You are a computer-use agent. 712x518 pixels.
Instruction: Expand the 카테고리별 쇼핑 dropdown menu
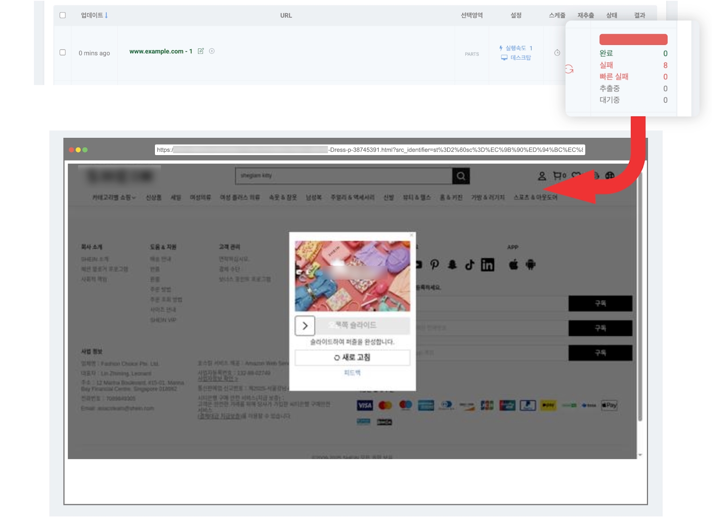pos(113,197)
